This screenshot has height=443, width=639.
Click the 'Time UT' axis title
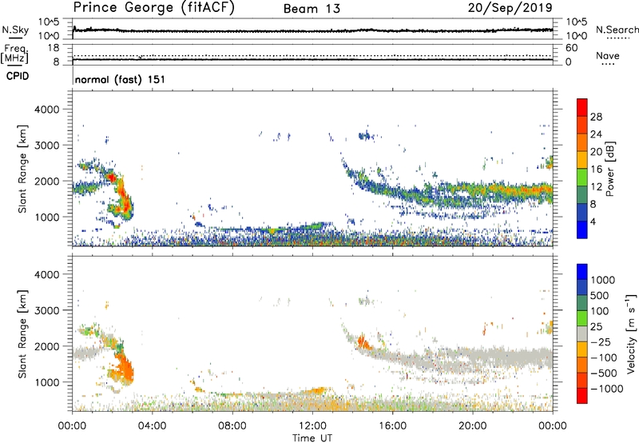(x=312, y=438)
